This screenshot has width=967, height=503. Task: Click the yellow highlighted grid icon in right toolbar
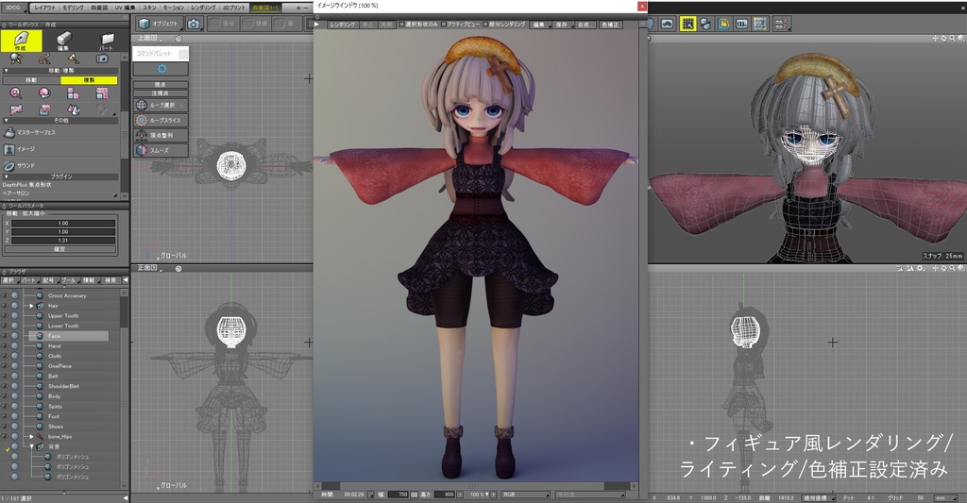(x=687, y=24)
